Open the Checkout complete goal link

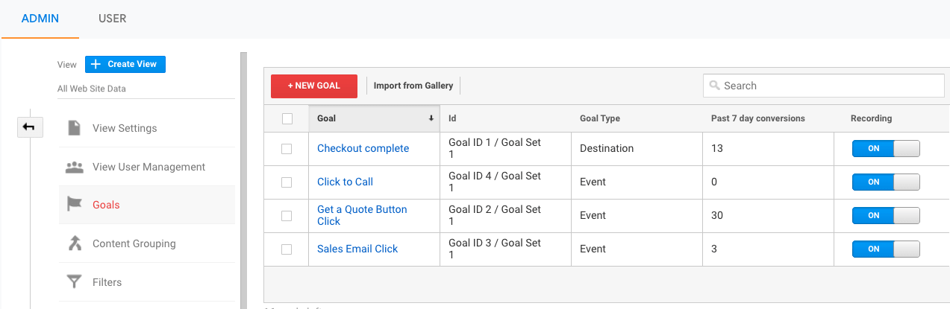coord(363,148)
